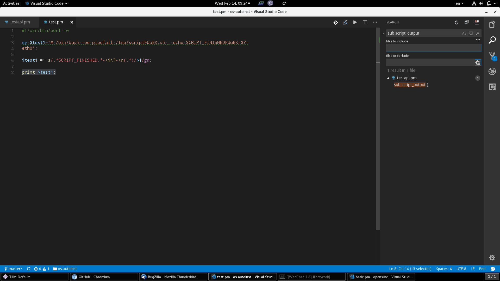Select the Perl language mode indicator
Image resolution: width=500 pixels, height=281 pixels.
(x=482, y=269)
